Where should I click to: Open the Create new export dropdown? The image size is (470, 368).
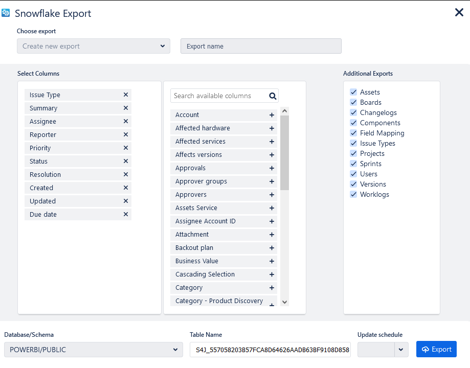coord(94,46)
